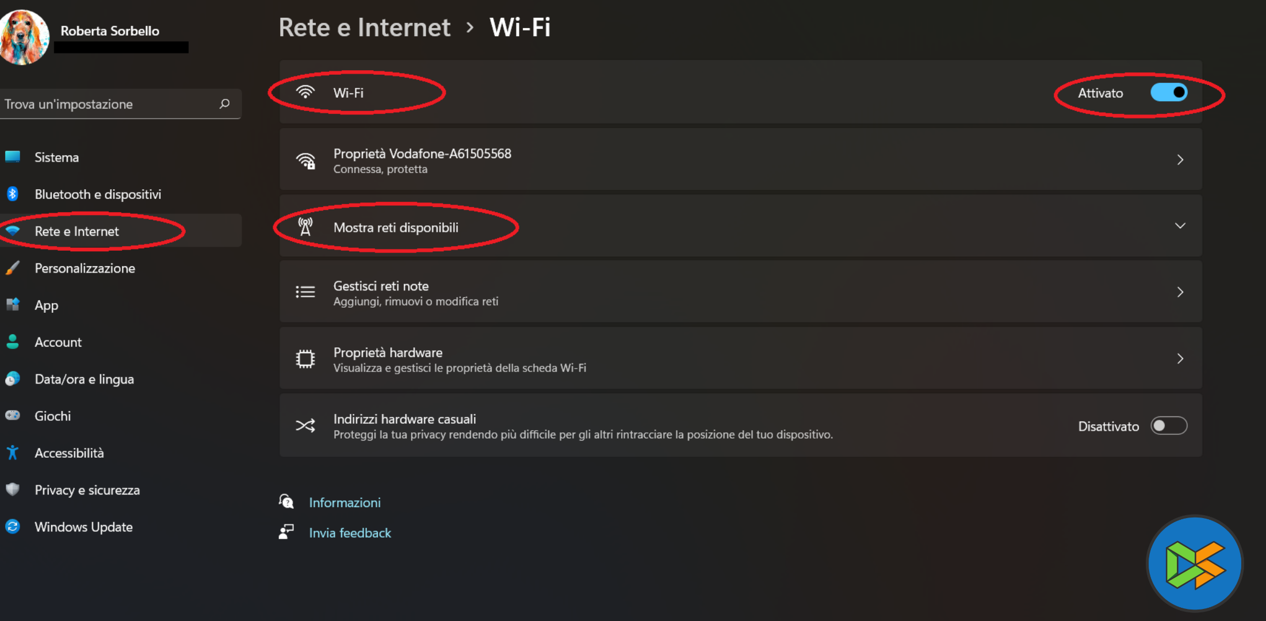Turn off the Wi-Fi Attivato toggle
Screen dimensions: 1266x621
[x=1168, y=93]
